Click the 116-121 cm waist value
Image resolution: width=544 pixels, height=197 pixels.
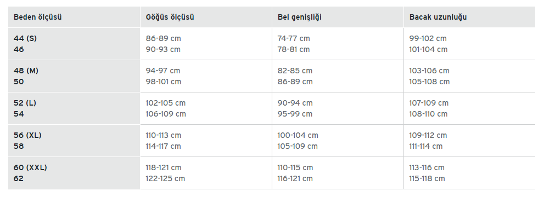coord(295,178)
